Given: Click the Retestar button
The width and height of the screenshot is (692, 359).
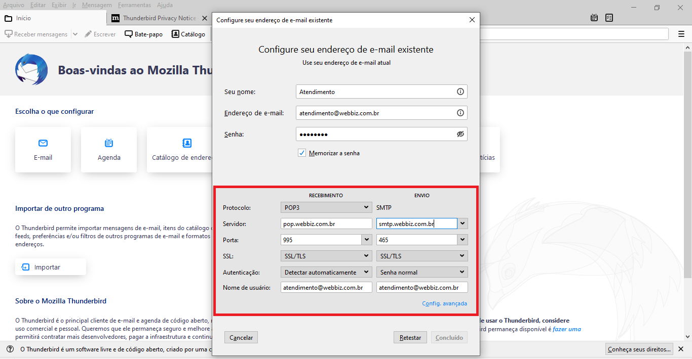Looking at the screenshot, I should [410, 337].
